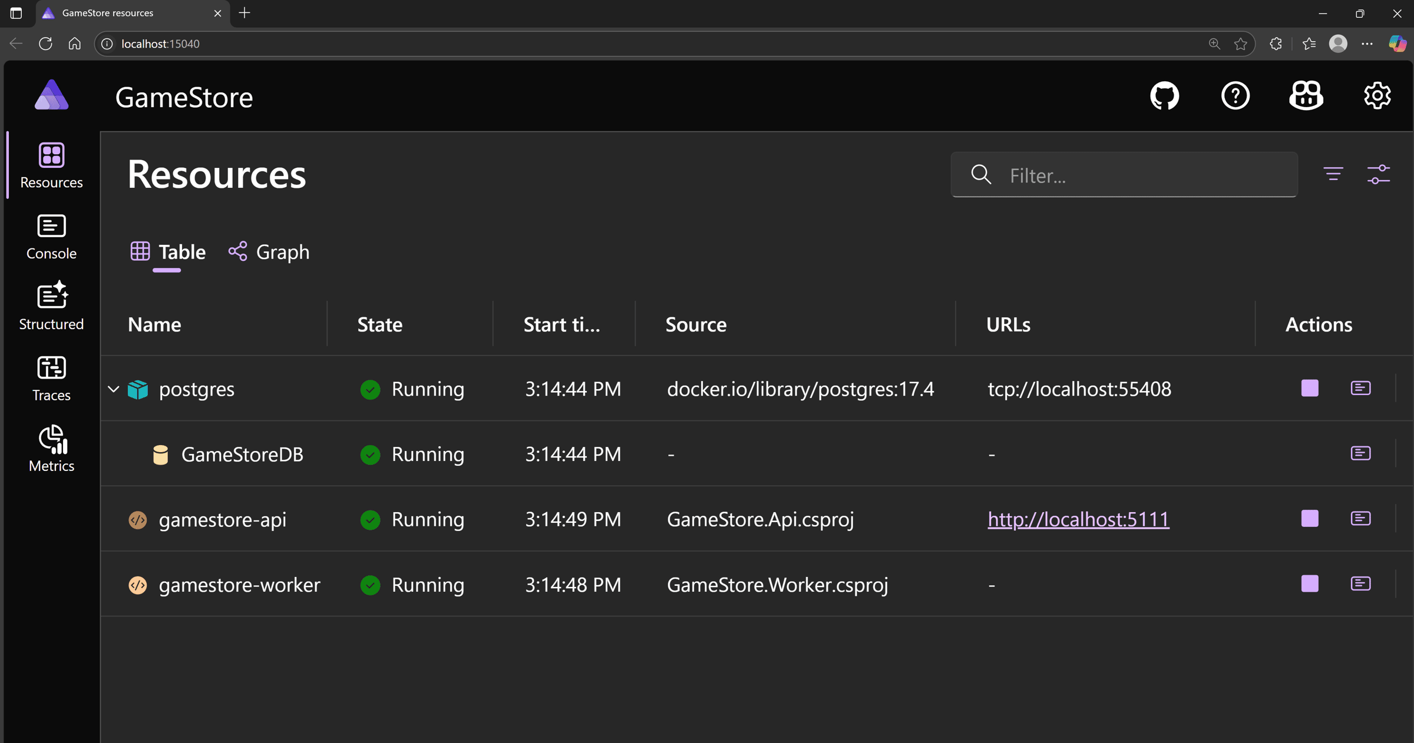Open Edge Copilot sidebar icon

[1397, 44]
